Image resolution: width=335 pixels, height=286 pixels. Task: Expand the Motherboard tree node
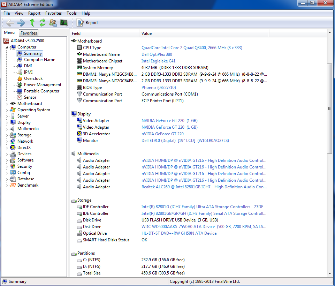coord(7,104)
